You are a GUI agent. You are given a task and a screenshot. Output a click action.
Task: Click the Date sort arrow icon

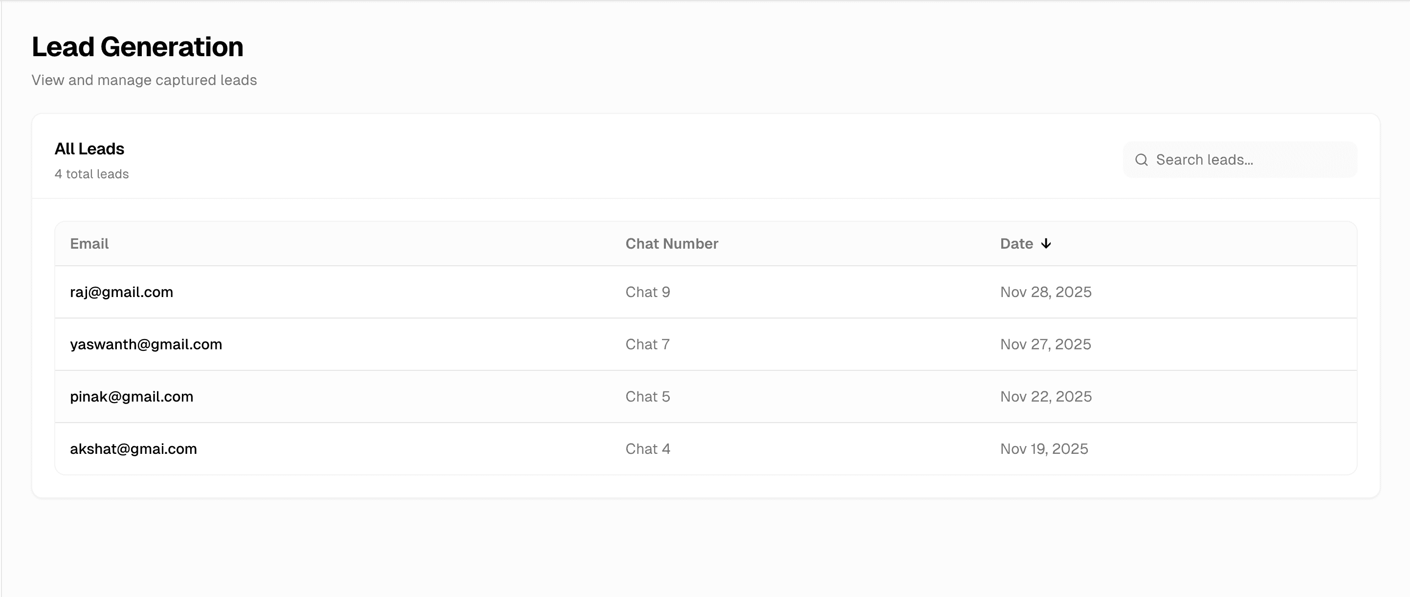click(1046, 243)
